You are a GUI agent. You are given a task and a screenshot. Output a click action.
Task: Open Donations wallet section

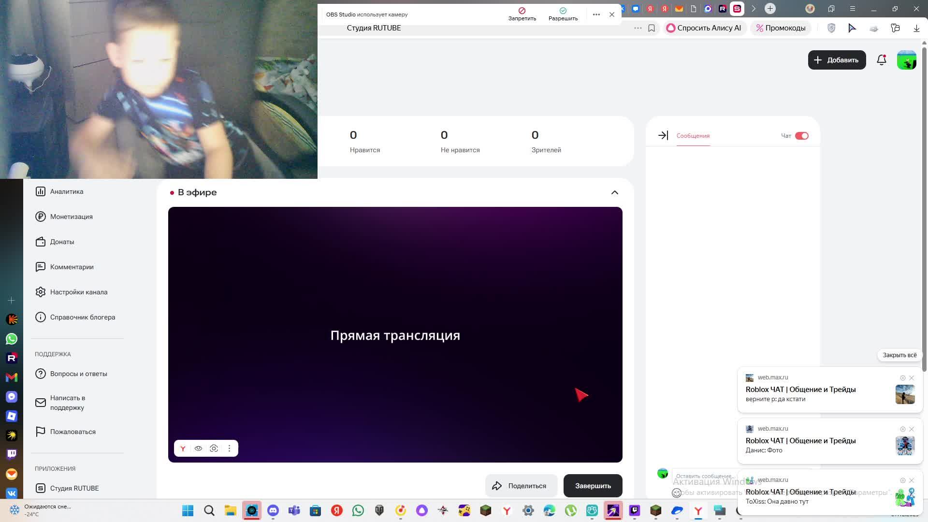pyautogui.click(x=62, y=242)
